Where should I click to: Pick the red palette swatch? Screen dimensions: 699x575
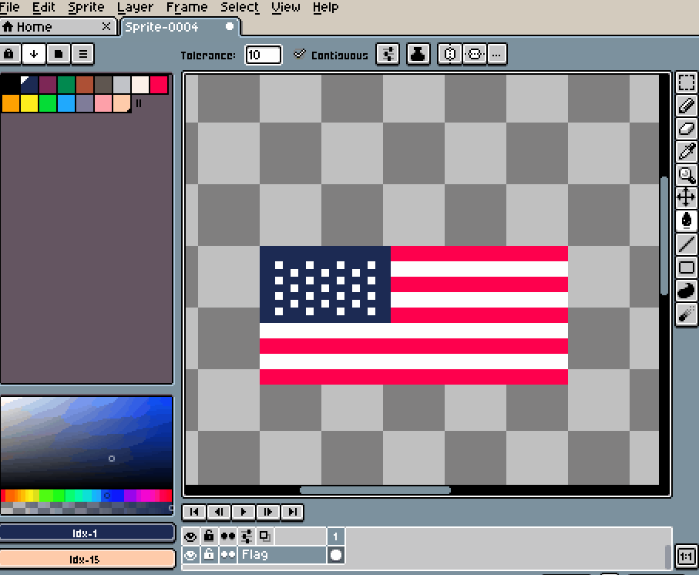coord(159,85)
